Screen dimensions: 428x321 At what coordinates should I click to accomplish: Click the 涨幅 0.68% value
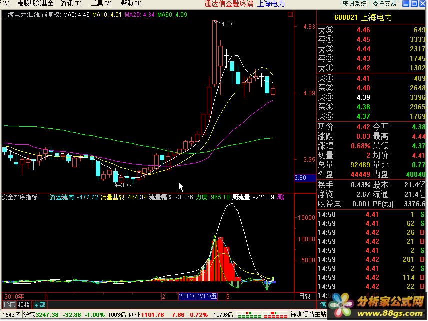(360, 146)
